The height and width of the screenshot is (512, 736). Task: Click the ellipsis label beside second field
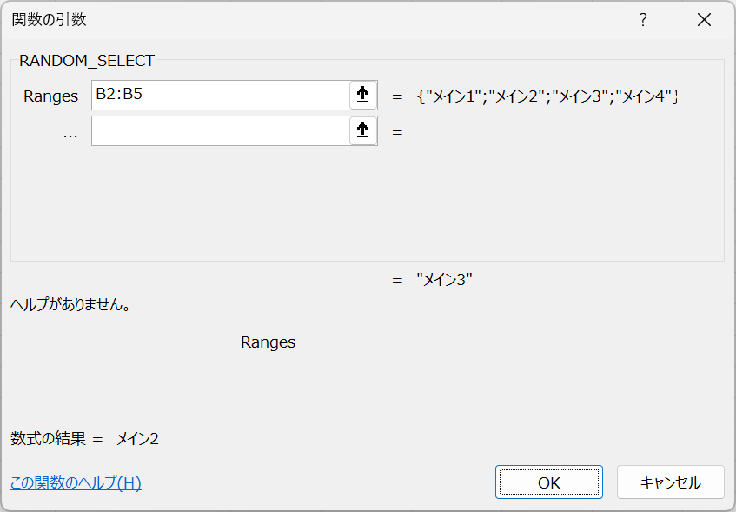coord(70,134)
